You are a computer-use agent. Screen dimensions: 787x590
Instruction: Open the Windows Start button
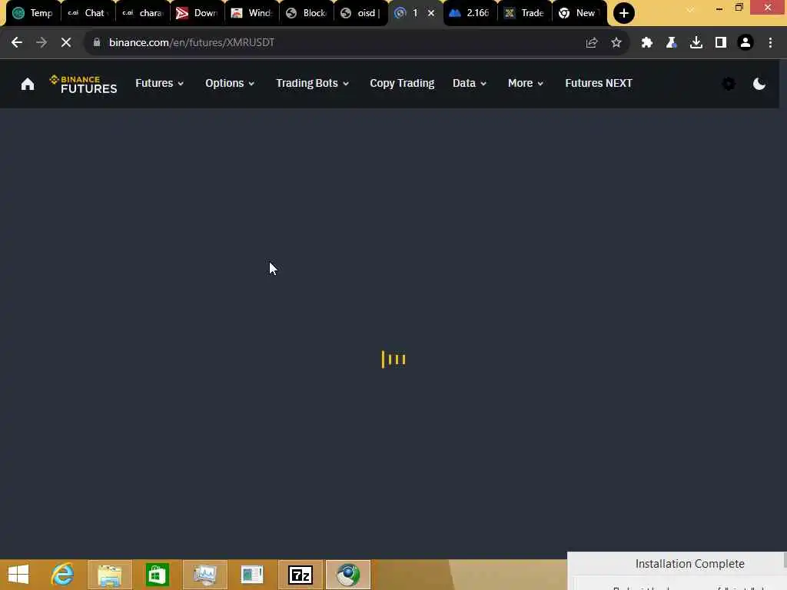click(x=18, y=575)
